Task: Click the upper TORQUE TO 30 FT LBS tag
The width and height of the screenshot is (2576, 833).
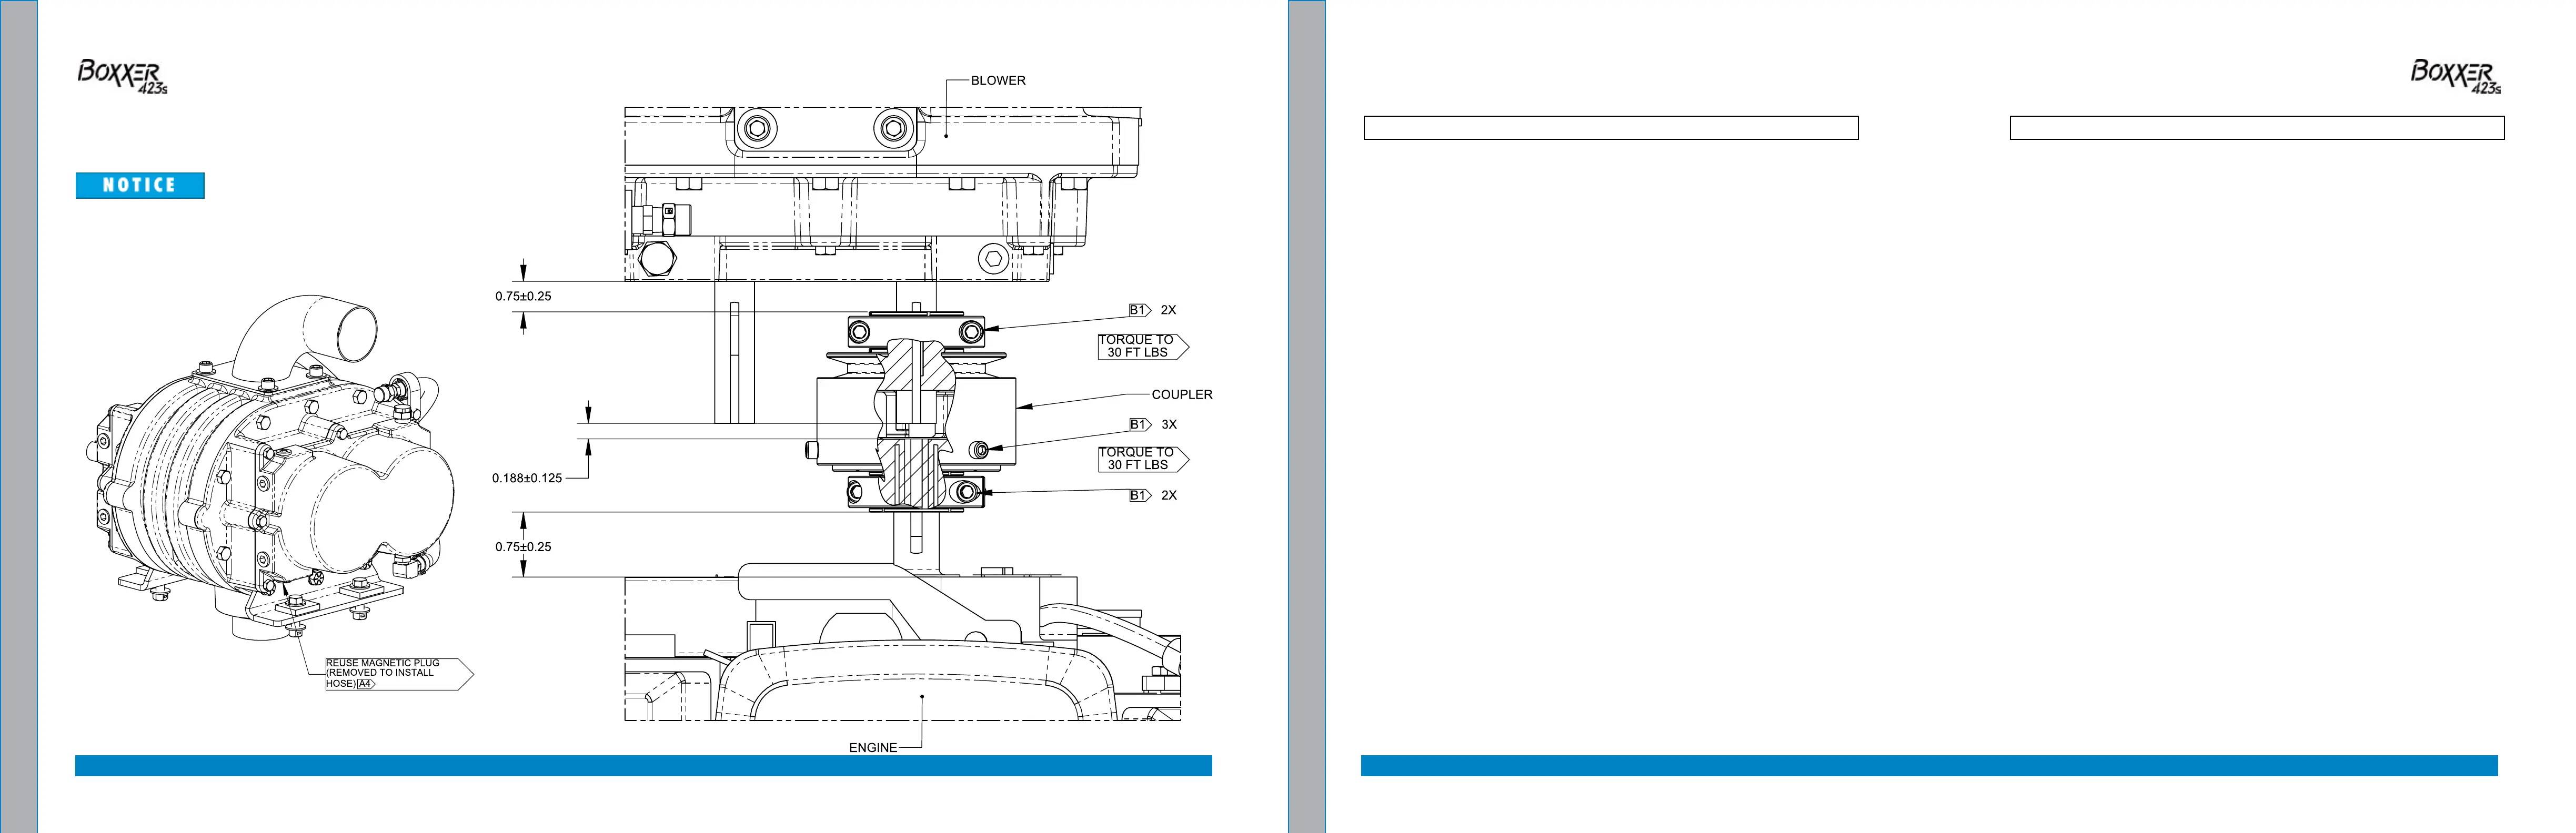Action: click(x=1140, y=346)
